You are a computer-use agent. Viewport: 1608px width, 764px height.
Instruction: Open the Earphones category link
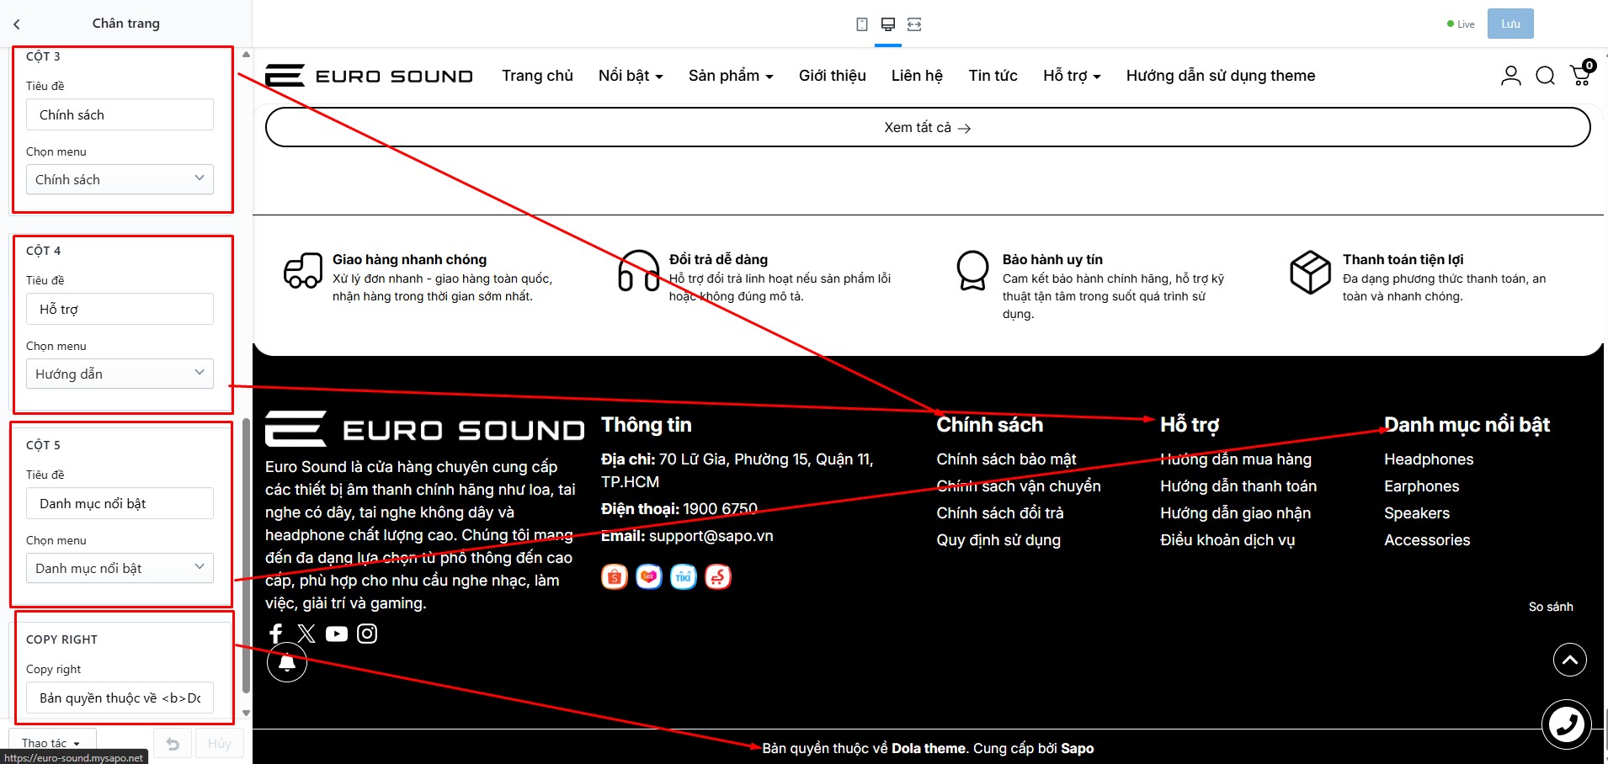click(x=1421, y=486)
